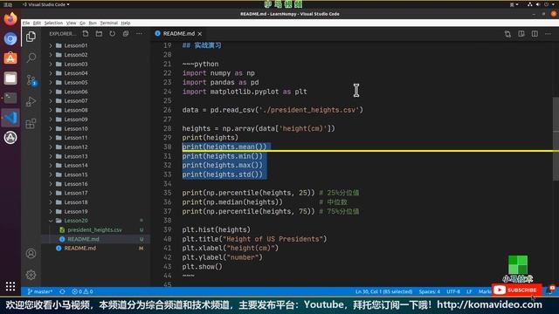Open Software Updater from dock
This screenshot has width=559, height=314.
pyautogui.click(x=10, y=138)
